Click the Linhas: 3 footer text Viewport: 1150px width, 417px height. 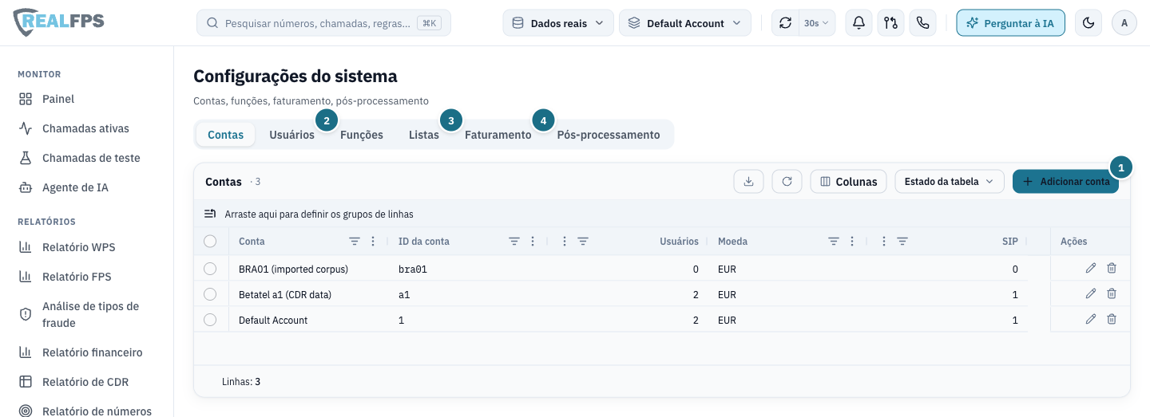(x=241, y=382)
